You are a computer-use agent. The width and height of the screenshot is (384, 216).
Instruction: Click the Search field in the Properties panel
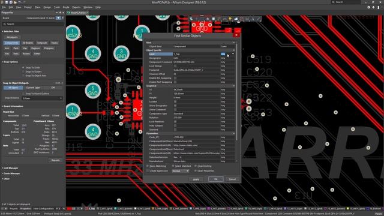[33, 24]
